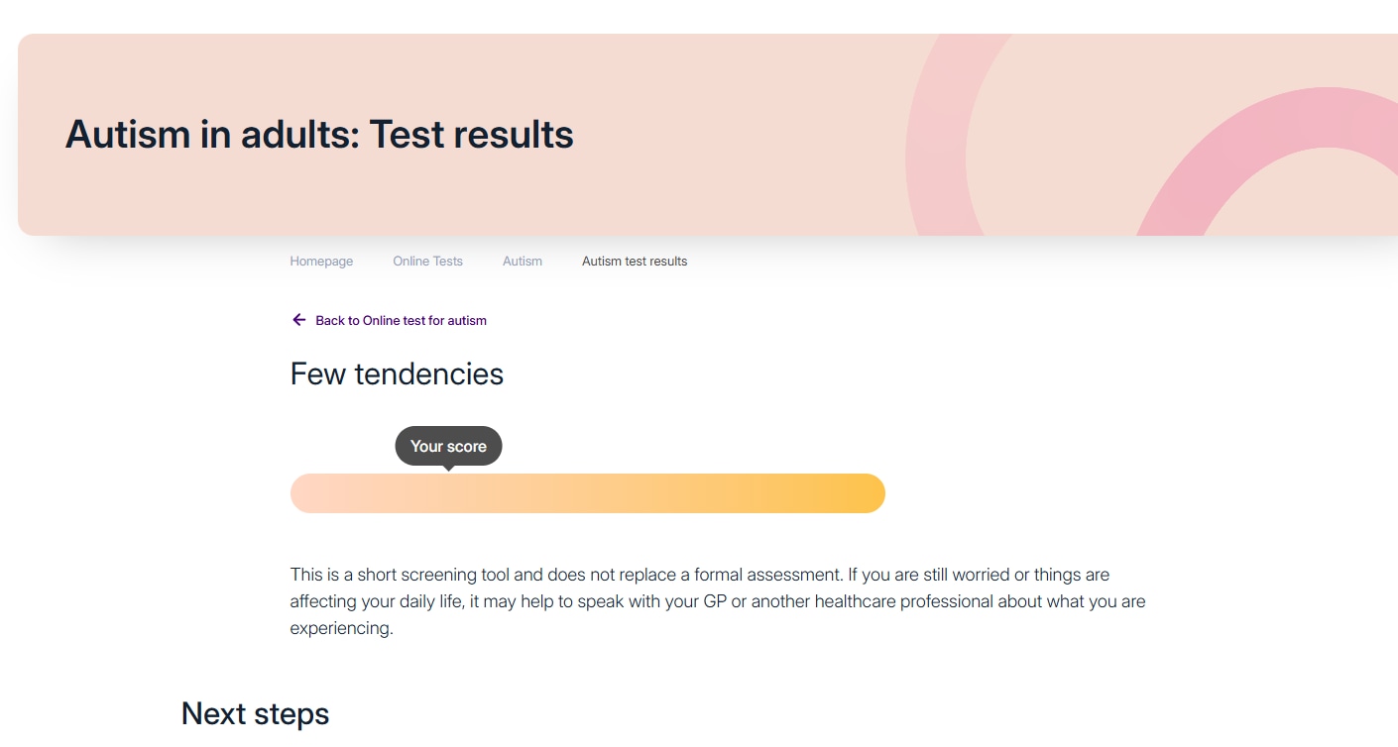The image size is (1398, 747).
Task: Click the Few tendencies result heading
Action: pyautogui.click(x=397, y=373)
